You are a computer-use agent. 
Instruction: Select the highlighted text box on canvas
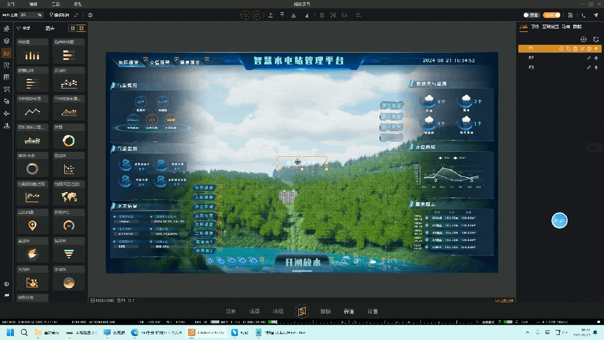[x=302, y=162]
